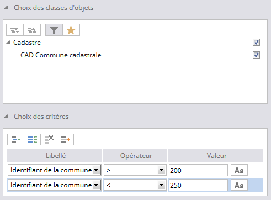Viewport: 271px width, 200px height.
Task: Click the add criterion icon with green arrow
Action: [x=16, y=139]
